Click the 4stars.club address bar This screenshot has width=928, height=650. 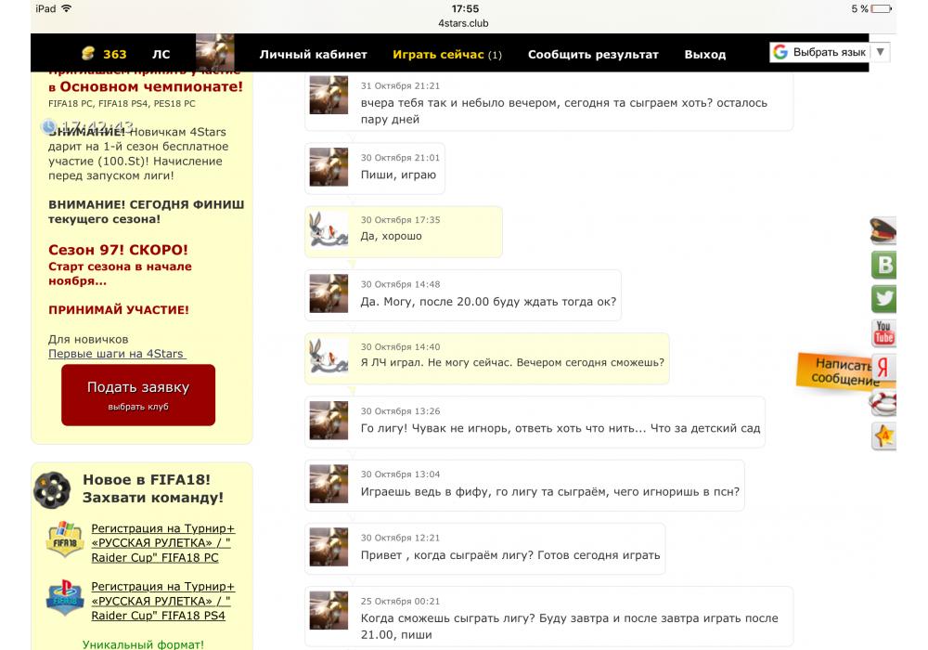point(463,23)
